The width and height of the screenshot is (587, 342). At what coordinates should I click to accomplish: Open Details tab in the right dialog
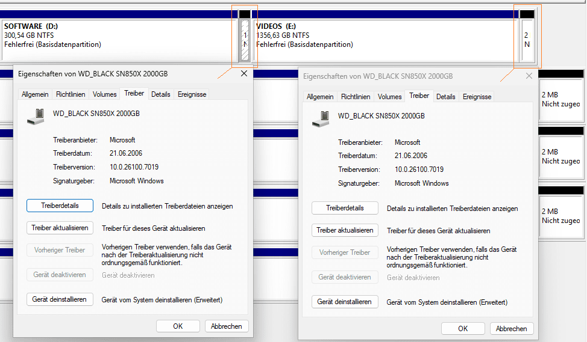point(446,97)
